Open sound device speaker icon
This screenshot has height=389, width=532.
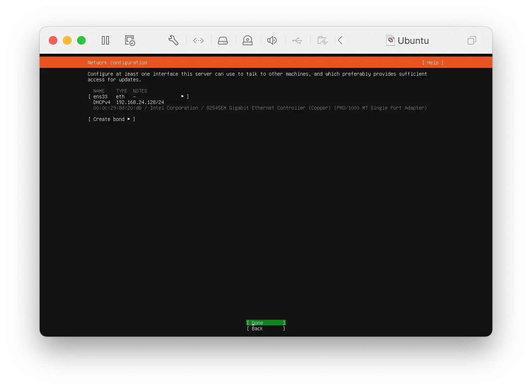click(x=272, y=40)
